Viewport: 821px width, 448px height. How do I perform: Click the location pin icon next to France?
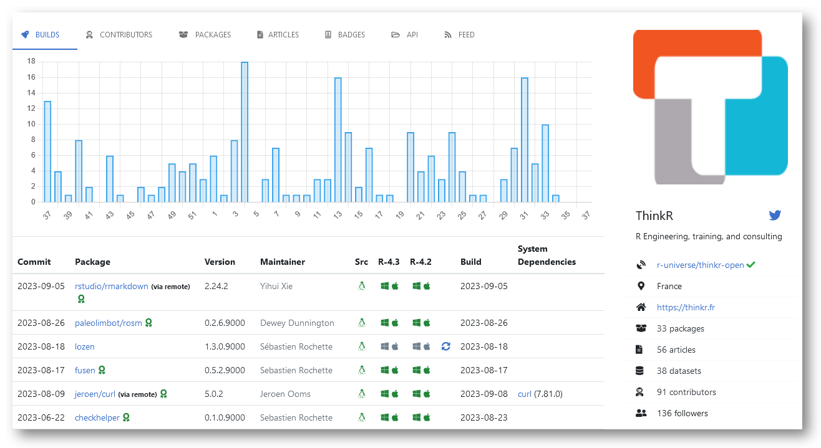coord(641,286)
